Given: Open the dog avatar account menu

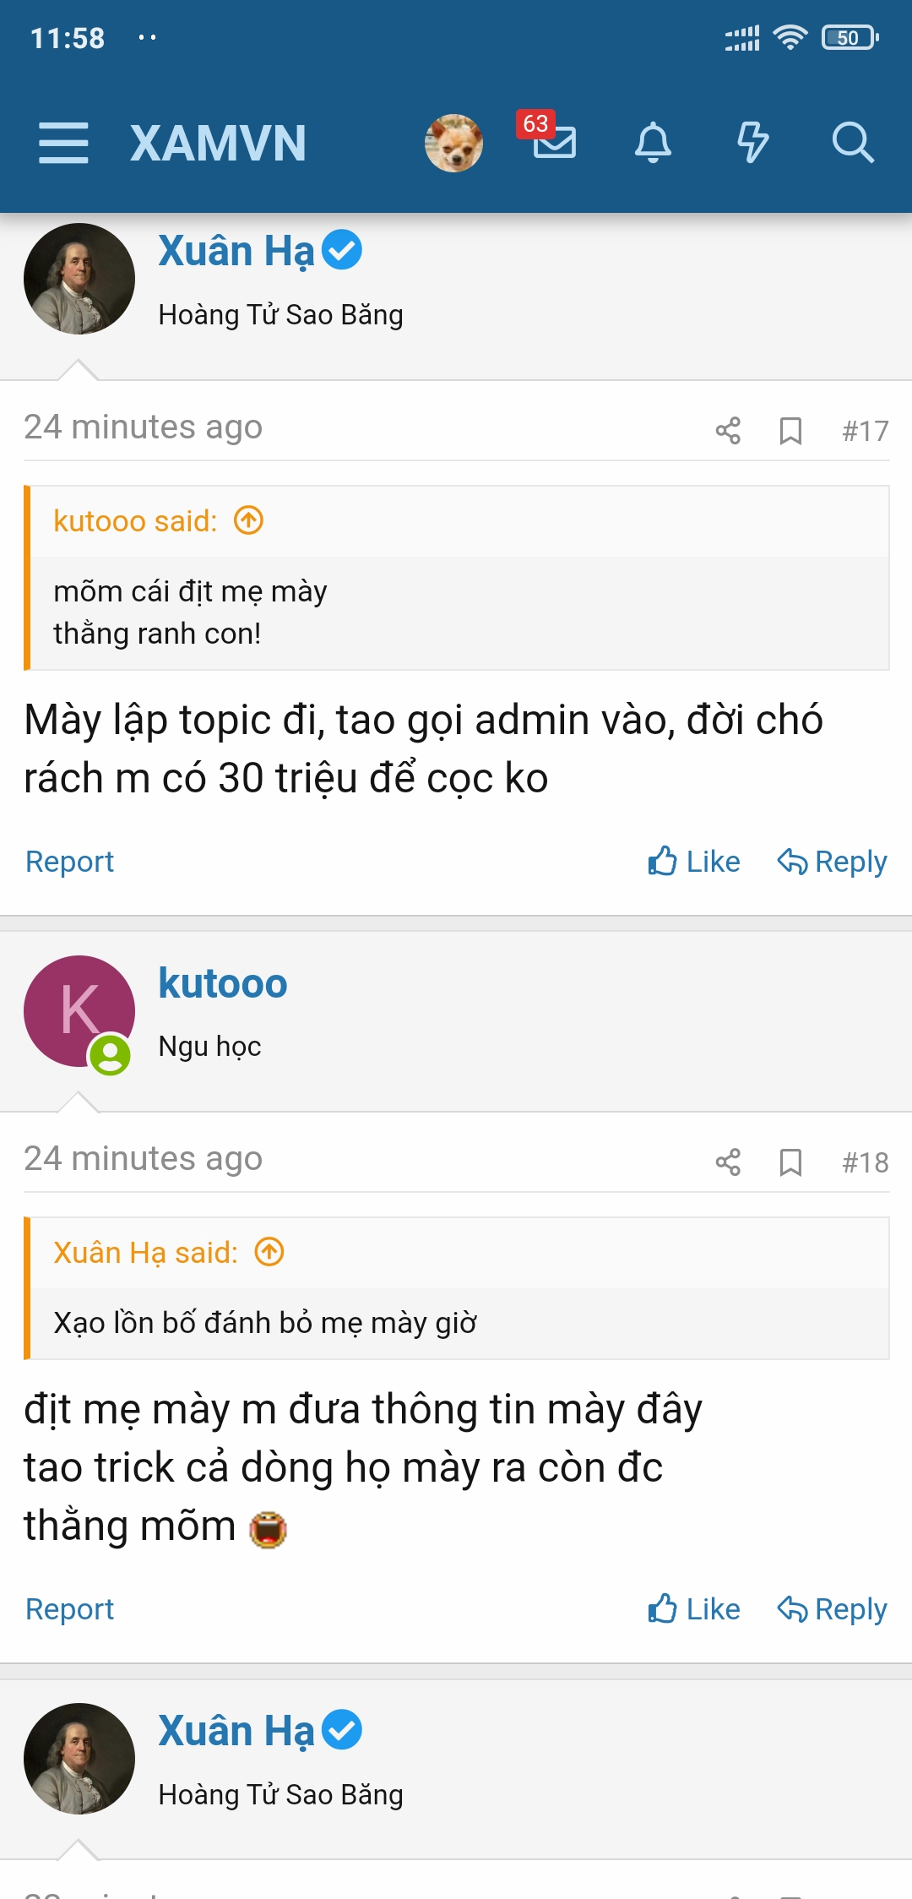Looking at the screenshot, I should [x=453, y=143].
